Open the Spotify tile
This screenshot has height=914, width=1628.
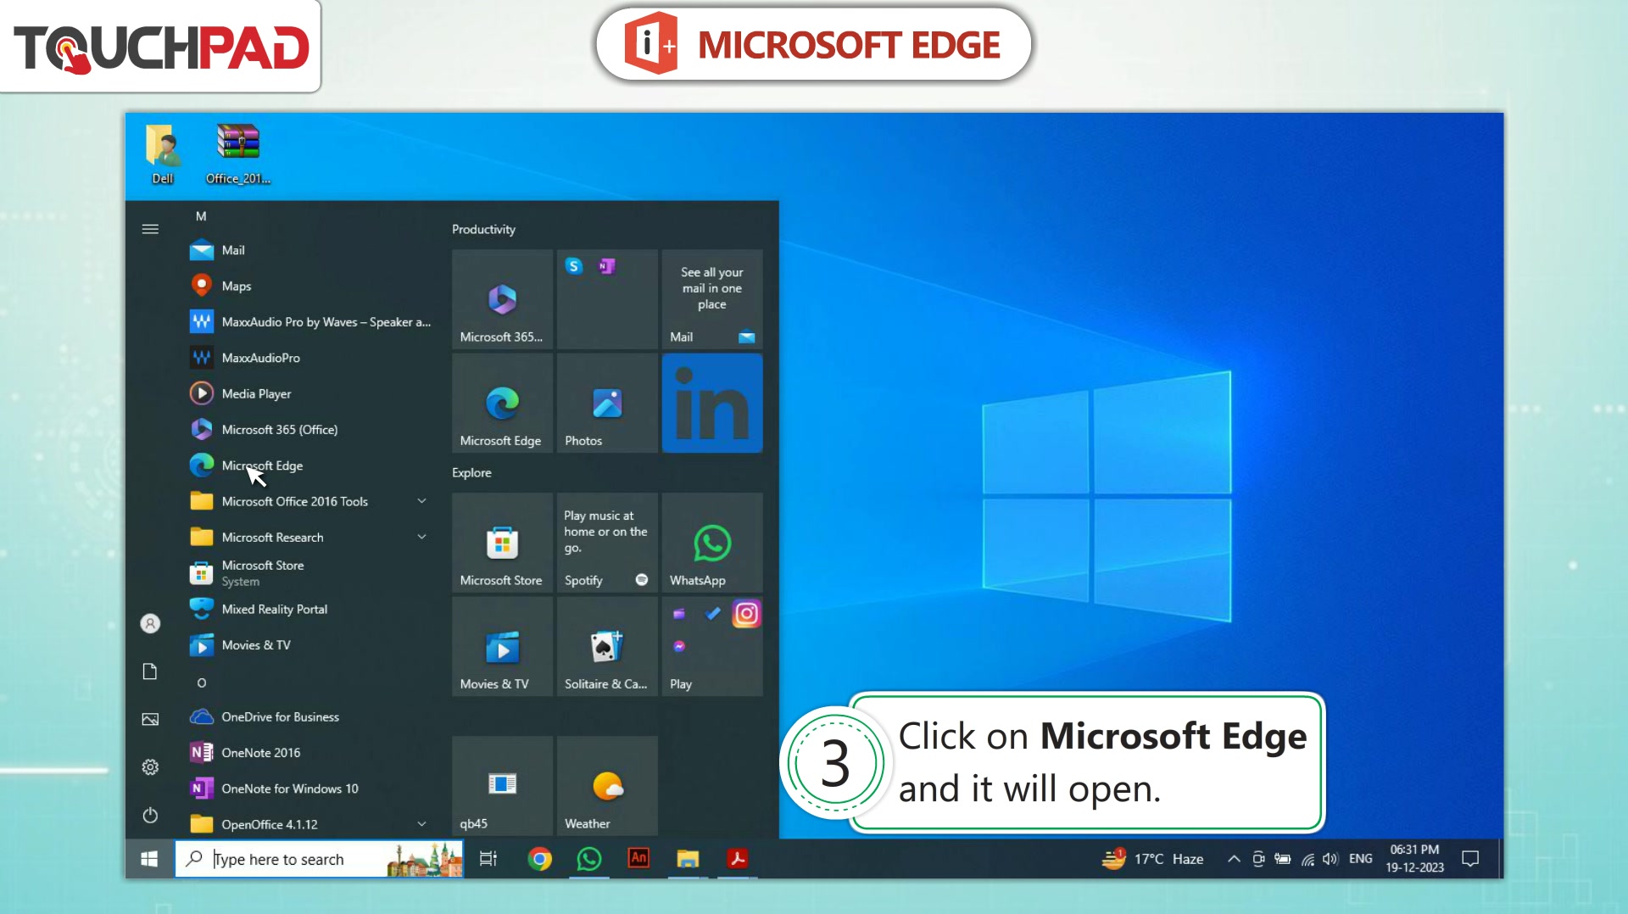[x=607, y=543]
